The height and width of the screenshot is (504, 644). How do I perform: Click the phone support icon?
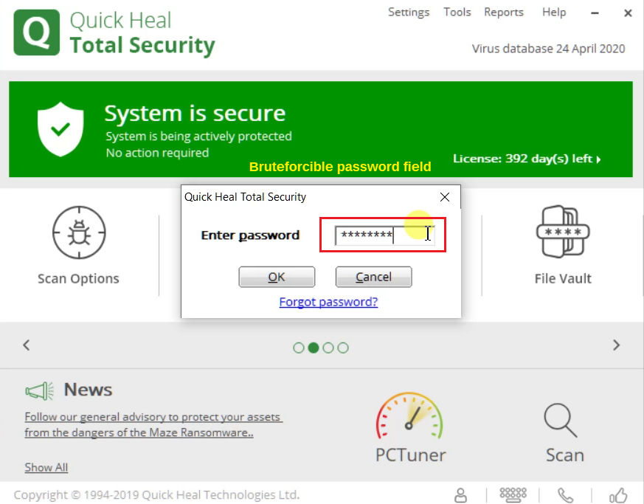565,494
